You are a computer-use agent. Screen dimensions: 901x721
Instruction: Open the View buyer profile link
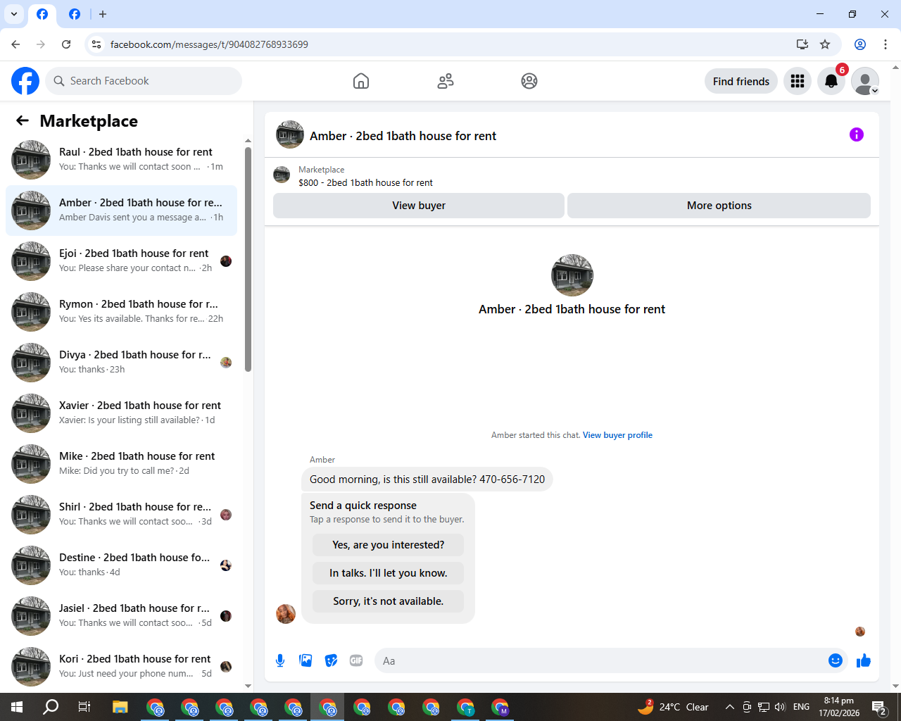point(617,435)
